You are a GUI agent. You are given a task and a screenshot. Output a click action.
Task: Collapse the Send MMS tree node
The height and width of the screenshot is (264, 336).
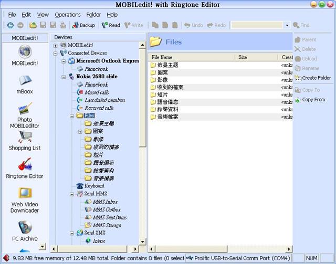(x=72, y=194)
